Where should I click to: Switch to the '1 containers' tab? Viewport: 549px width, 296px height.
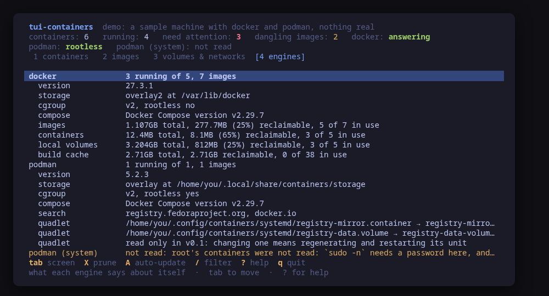click(61, 56)
